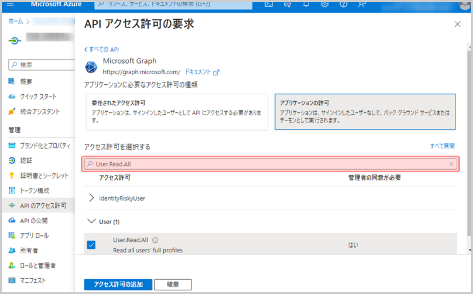Go back via すべての API link
This screenshot has height=294, width=473.
[x=102, y=49]
